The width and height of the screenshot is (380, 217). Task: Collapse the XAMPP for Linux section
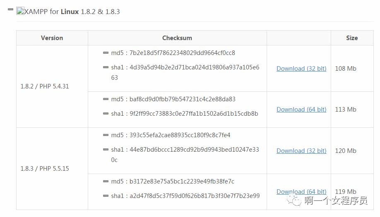coord(10,10)
